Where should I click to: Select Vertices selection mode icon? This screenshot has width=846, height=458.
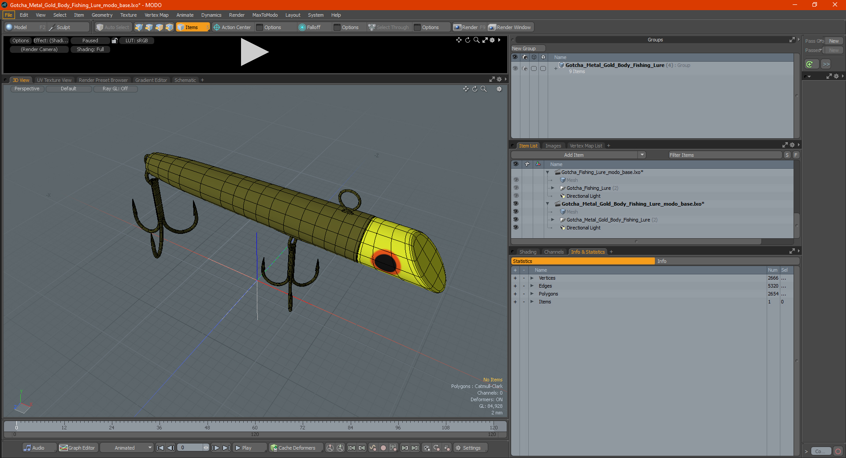pos(139,27)
